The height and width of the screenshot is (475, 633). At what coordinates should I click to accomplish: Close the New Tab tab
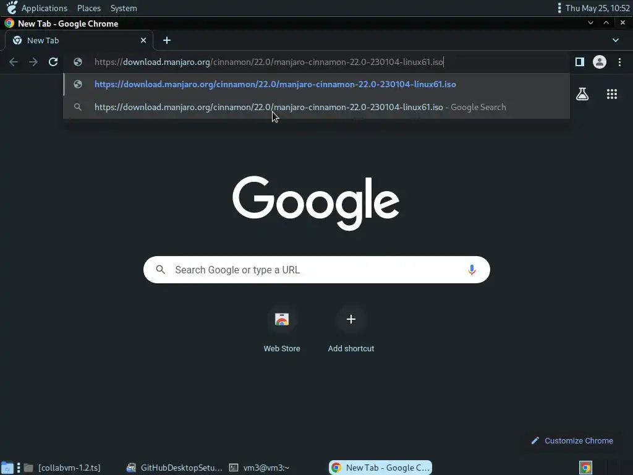click(x=143, y=40)
